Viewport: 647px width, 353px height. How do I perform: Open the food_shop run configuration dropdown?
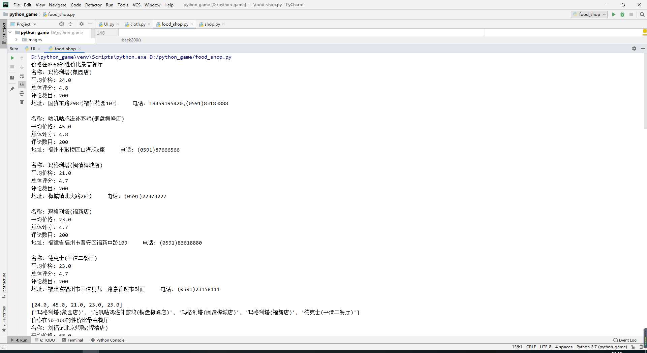click(x=589, y=14)
